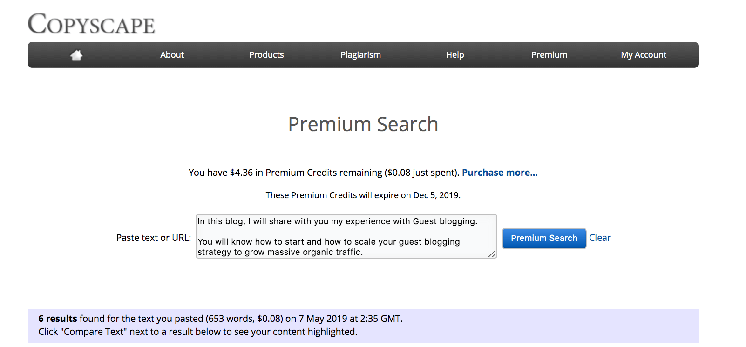Open the Products menu
Screen dimensions: 746x347
(266, 55)
